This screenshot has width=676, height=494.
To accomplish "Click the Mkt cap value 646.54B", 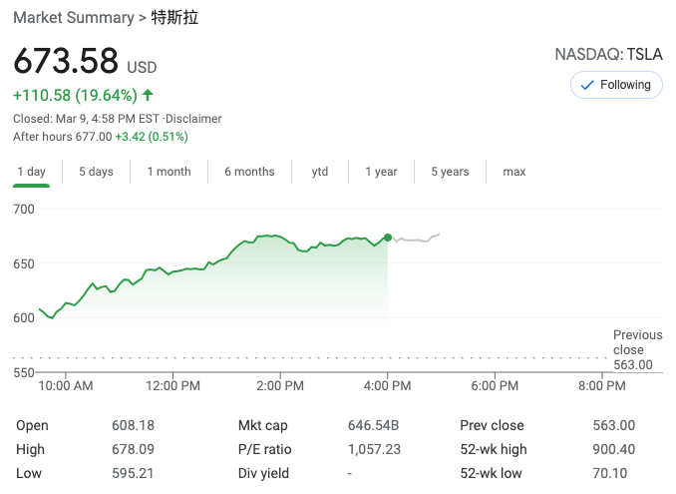I will click(x=373, y=425).
